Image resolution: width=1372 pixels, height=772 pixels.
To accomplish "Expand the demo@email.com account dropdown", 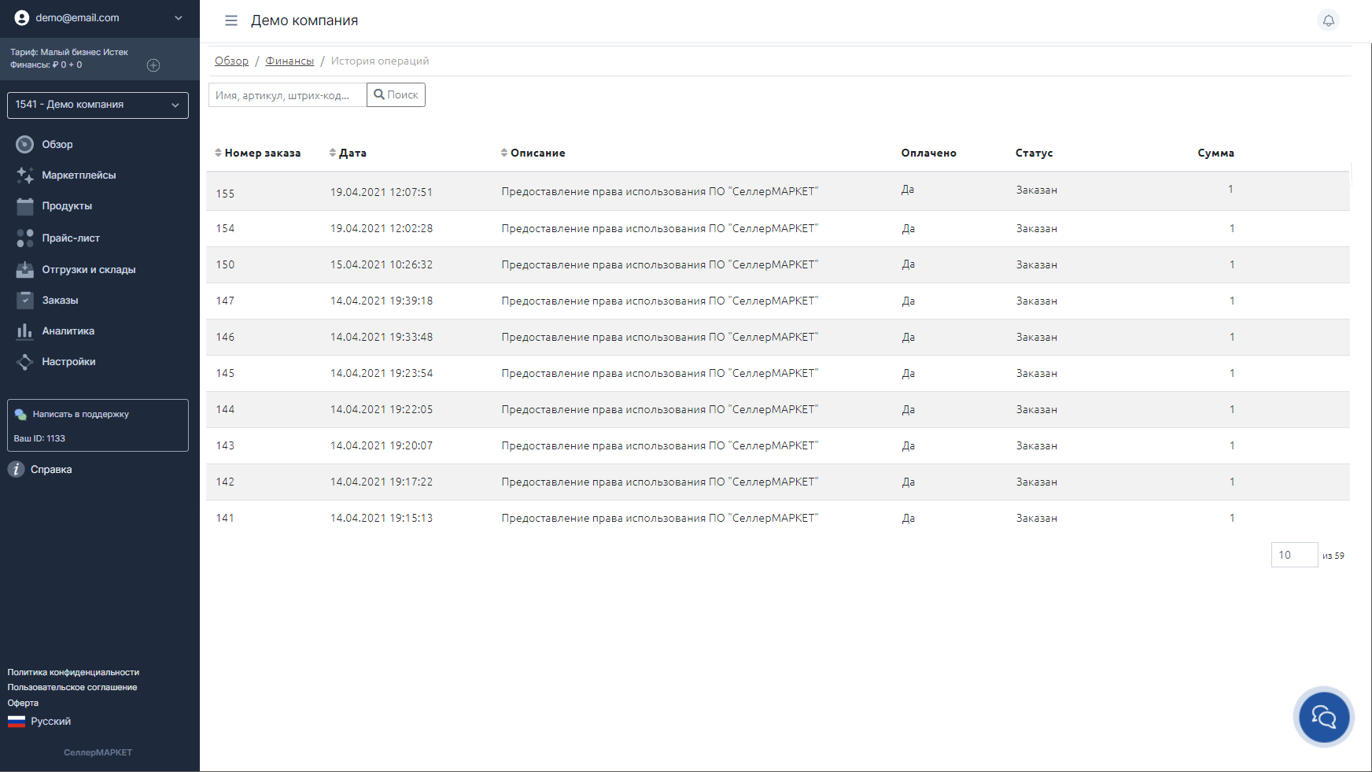I will pyautogui.click(x=178, y=18).
